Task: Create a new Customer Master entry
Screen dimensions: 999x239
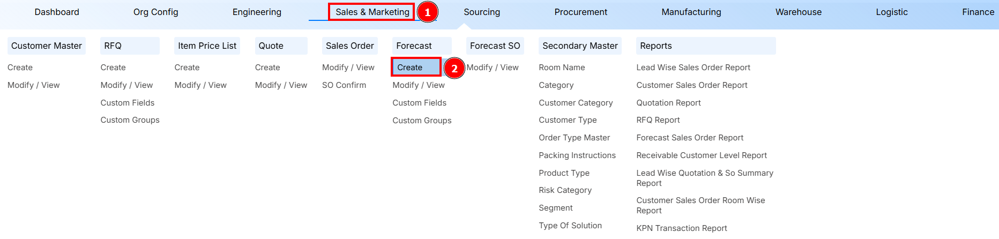Action: tap(20, 68)
